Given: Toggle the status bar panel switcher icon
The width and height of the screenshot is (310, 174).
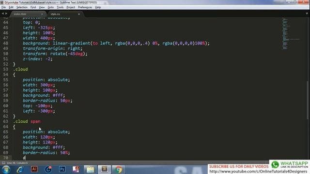Looking at the screenshot, I should [x=3, y=163].
